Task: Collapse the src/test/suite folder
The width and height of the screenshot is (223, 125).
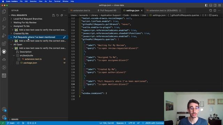Action: pyautogui.click(x=14, y=56)
